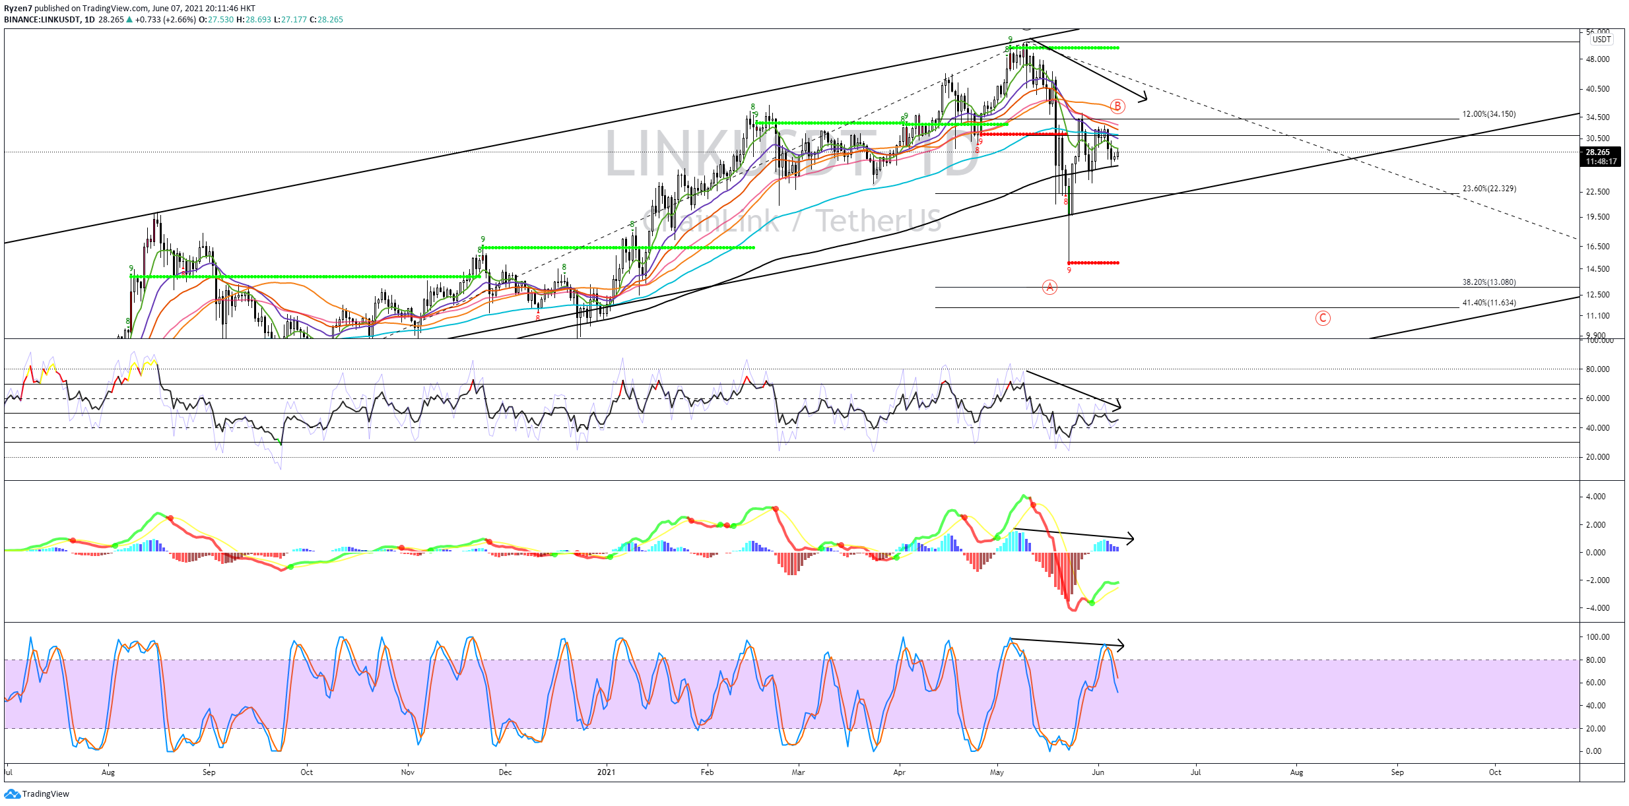
Task: Click the 22.500 price scale value
Action: 1598,192
